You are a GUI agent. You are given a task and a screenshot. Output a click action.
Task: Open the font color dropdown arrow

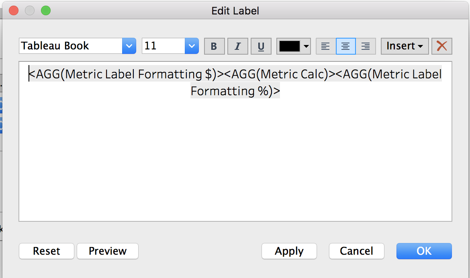click(306, 46)
